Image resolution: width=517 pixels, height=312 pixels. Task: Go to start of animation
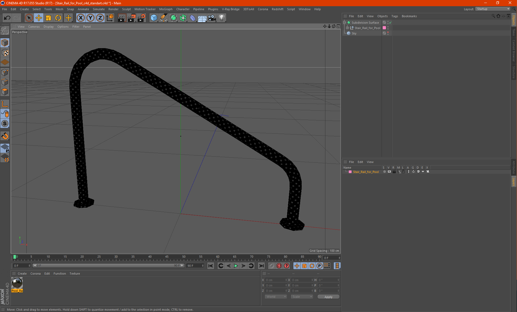(211, 266)
